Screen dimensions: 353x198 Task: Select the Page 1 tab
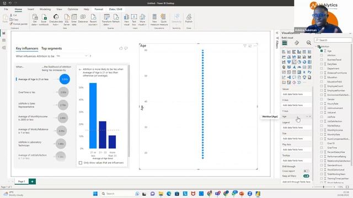coord(22,182)
